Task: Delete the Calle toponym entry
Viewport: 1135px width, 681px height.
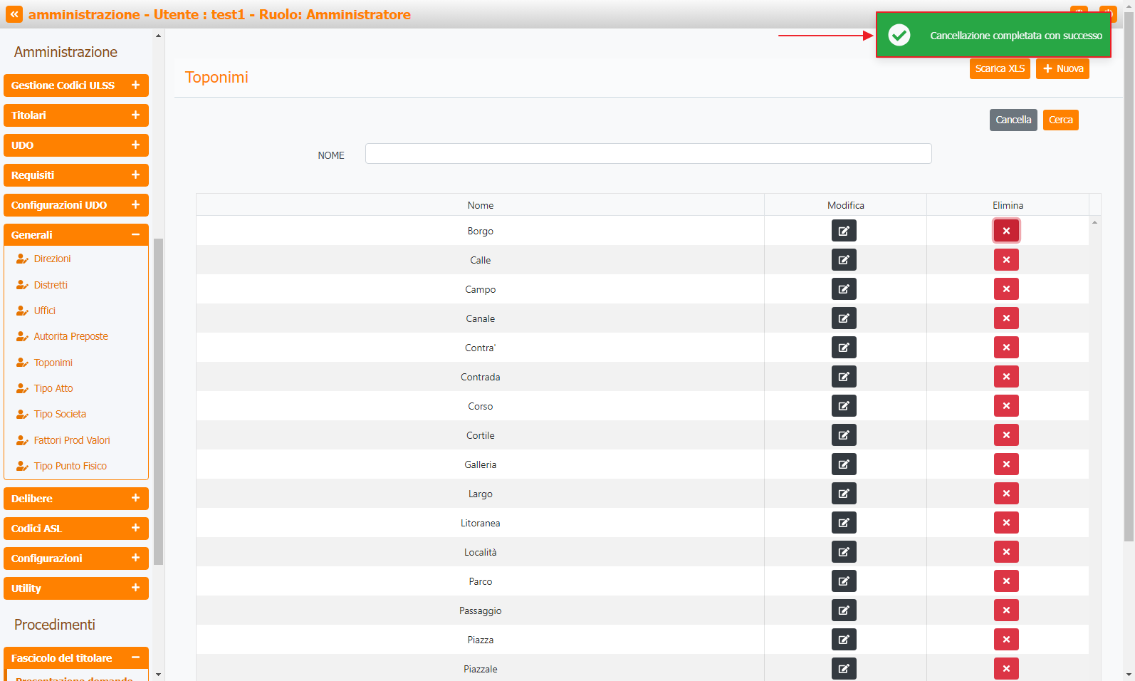Action: 1006,260
